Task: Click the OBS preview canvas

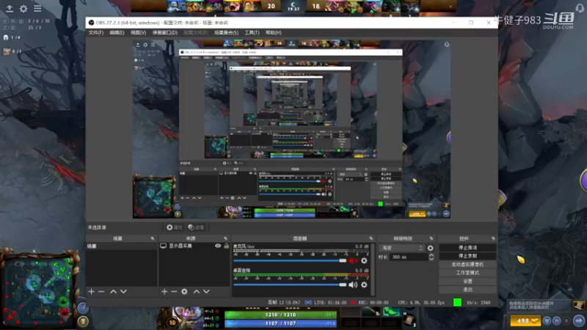Action: coord(291,129)
